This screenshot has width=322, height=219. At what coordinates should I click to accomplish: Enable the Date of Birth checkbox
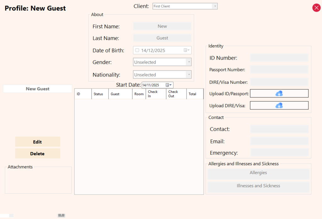click(137, 50)
